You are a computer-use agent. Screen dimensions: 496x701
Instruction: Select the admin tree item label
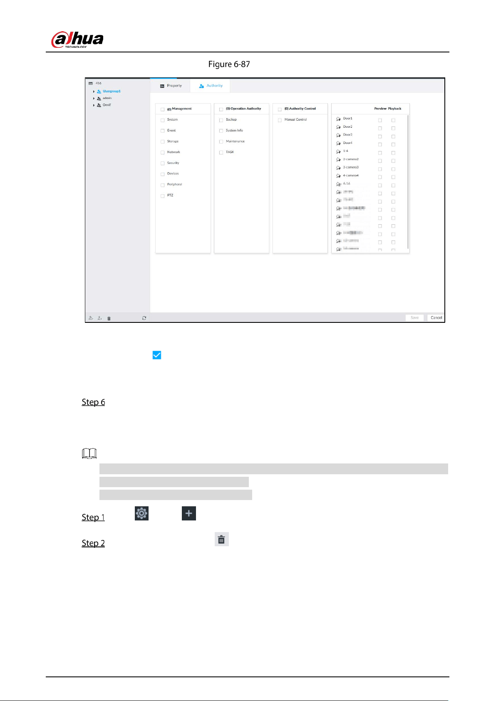(x=107, y=99)
